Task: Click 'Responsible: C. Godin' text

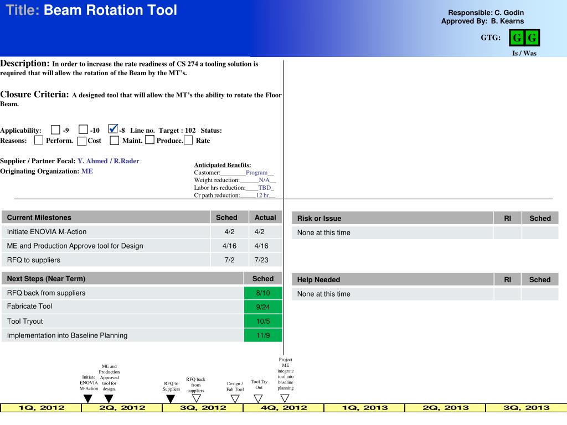Action: click(486, 13)
